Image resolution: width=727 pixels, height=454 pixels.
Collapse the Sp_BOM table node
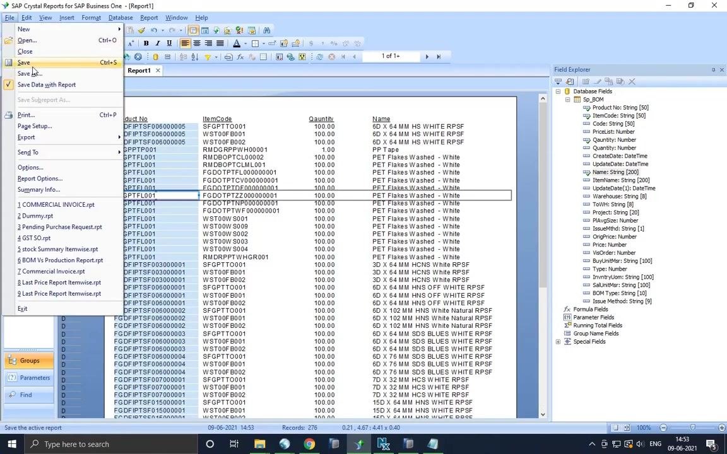tap(567, 100)
